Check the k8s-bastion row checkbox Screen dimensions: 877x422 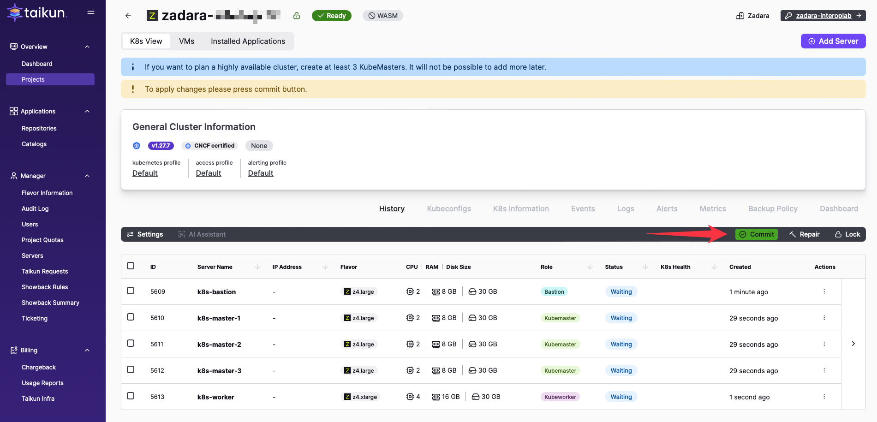coord(131,291)
